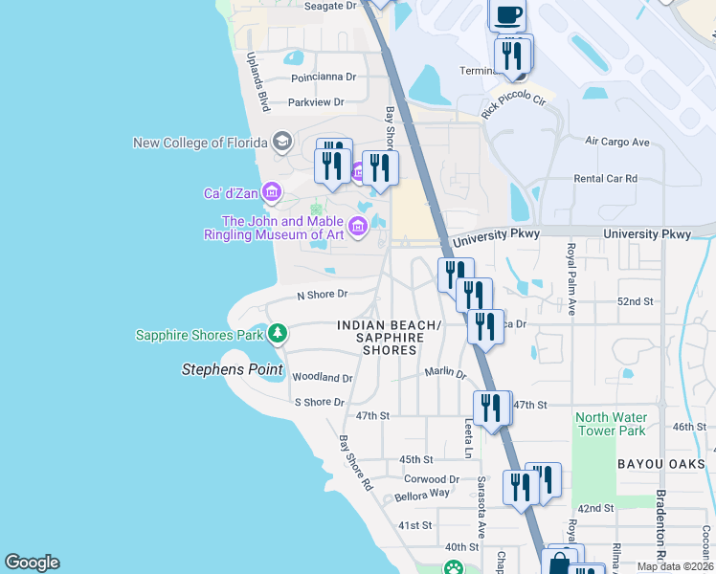Open the Google logo link
716x574 pixels.
coord(33,563)
